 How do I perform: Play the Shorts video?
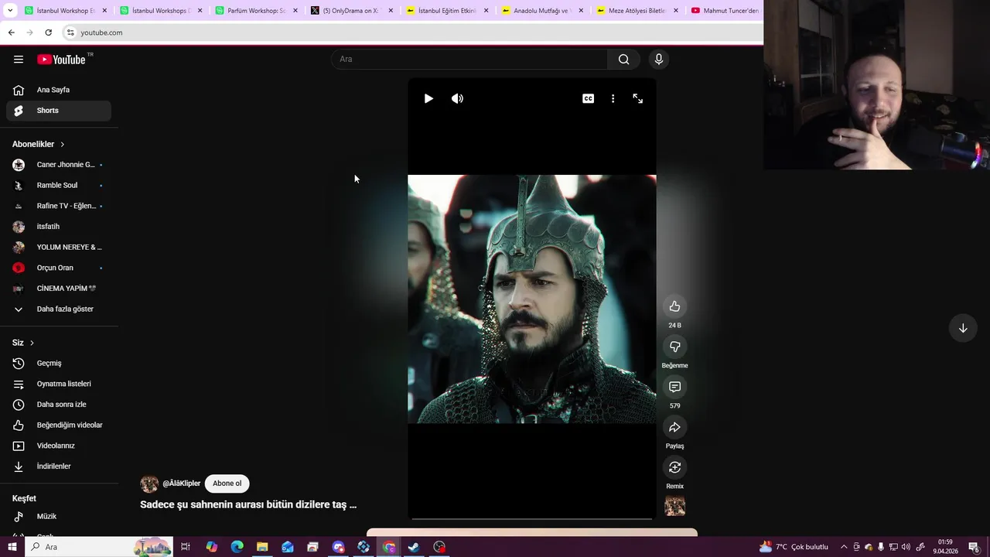tap(428, 98)
